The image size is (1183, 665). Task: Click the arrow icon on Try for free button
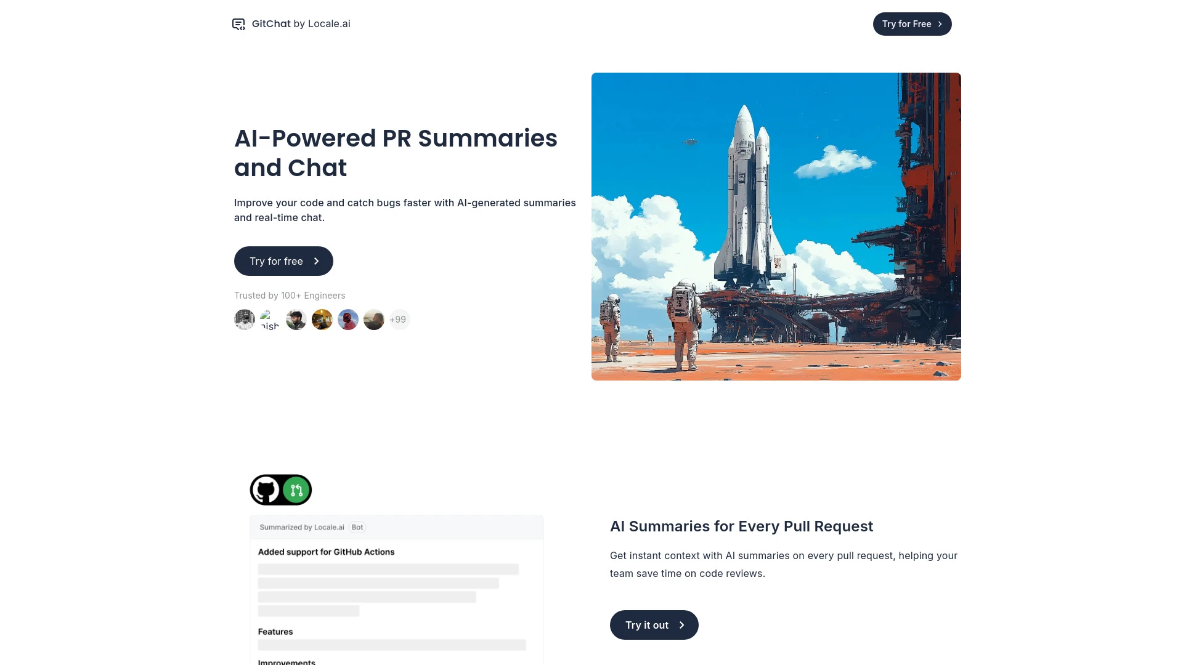coord(317,260)
